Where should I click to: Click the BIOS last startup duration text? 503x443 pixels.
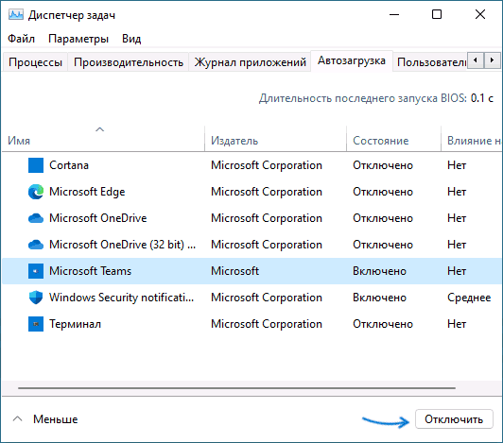click(x=376, y=98)
